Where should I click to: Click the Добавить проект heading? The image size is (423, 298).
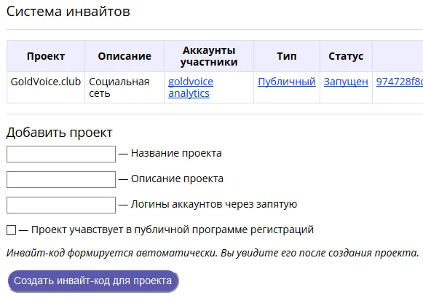tap(60, 133)
